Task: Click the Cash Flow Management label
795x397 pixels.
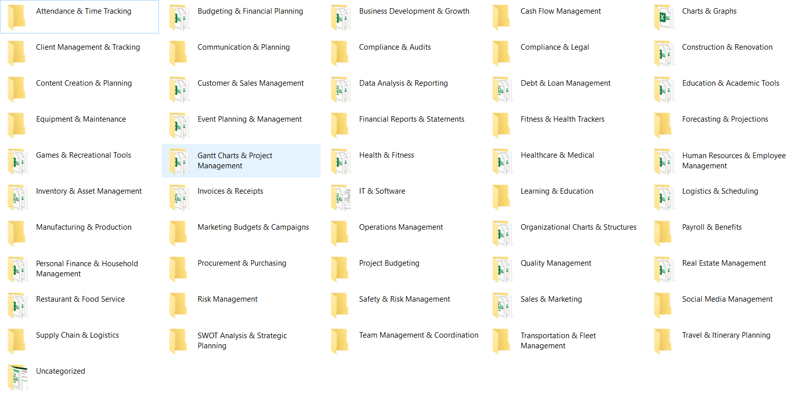Action: 560,11
